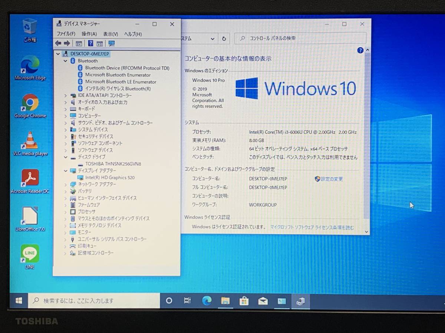Open the Windows Start menu
This screenshot has height=333, width=445.
[19, 301]
